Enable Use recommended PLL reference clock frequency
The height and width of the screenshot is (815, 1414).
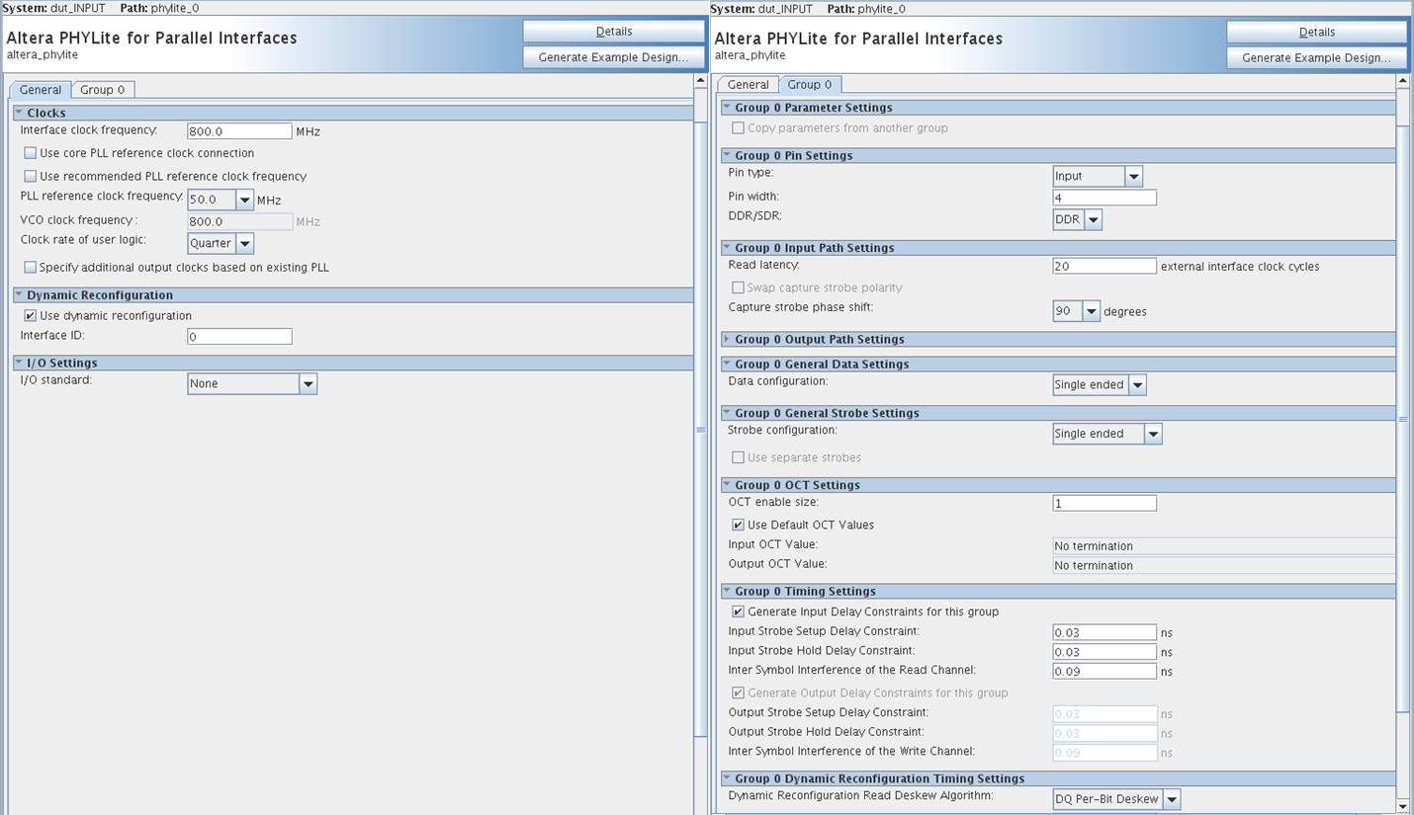pos(31,176)
